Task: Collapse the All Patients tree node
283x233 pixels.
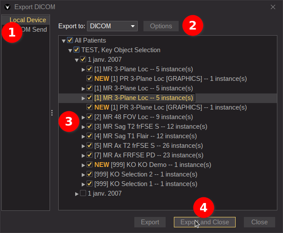Action: click(x=63, y=41)
